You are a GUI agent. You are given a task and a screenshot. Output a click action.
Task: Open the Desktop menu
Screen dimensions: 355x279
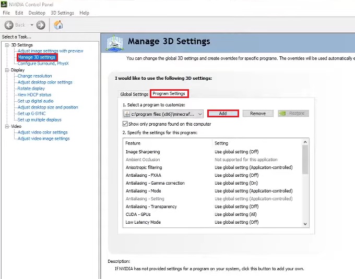point(37,13)
